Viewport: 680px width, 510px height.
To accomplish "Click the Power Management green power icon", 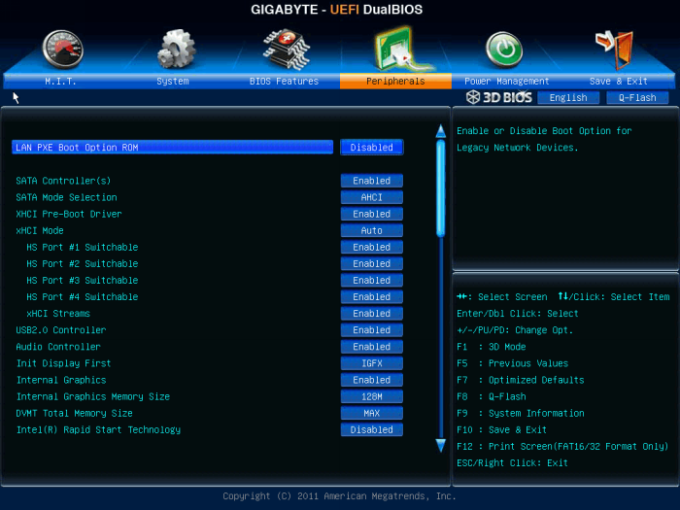I will pos(503,49).
